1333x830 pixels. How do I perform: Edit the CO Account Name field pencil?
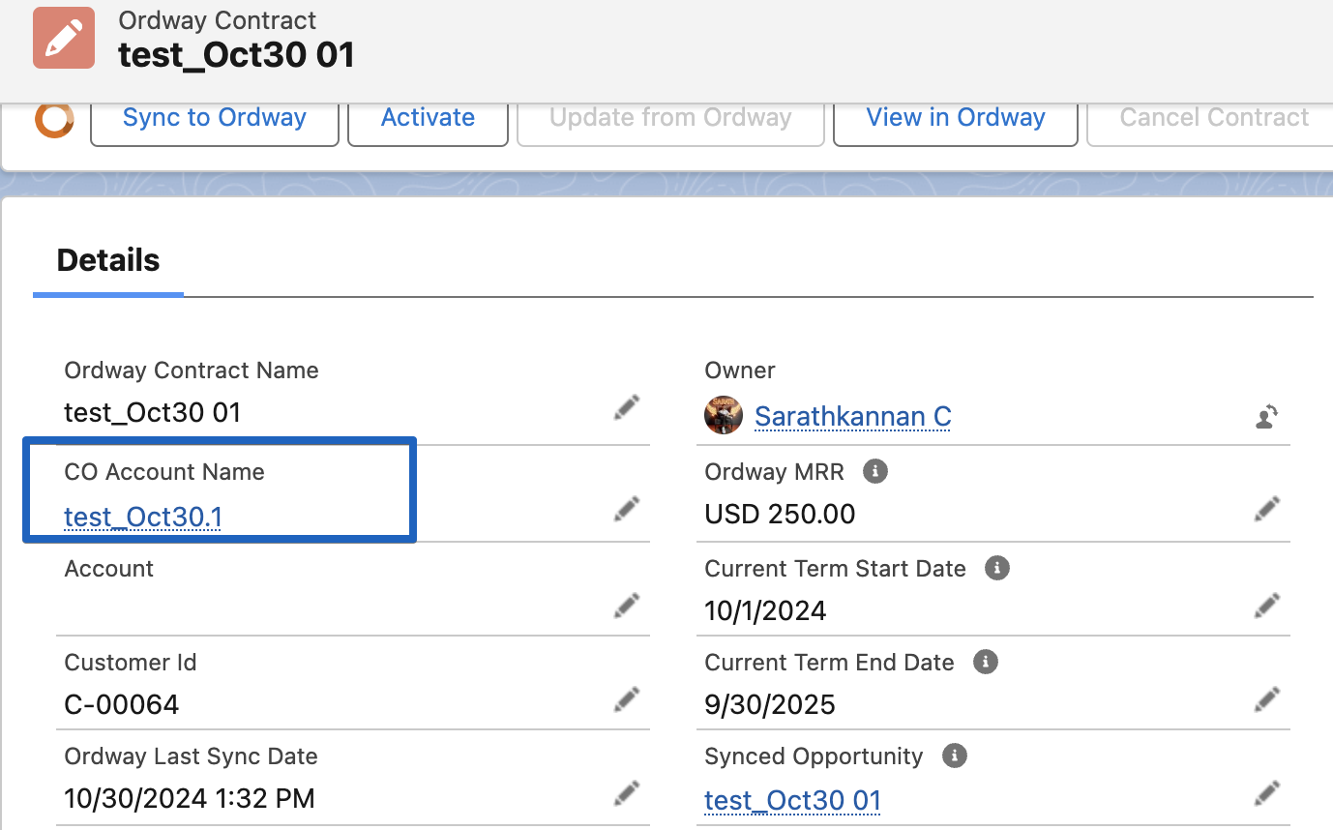click(x=627, y=509)
